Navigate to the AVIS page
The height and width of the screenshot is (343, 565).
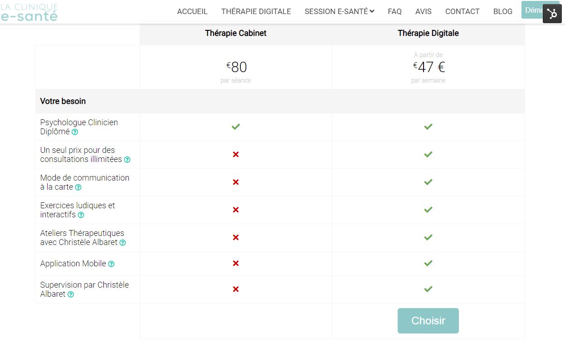coord(424,11)
